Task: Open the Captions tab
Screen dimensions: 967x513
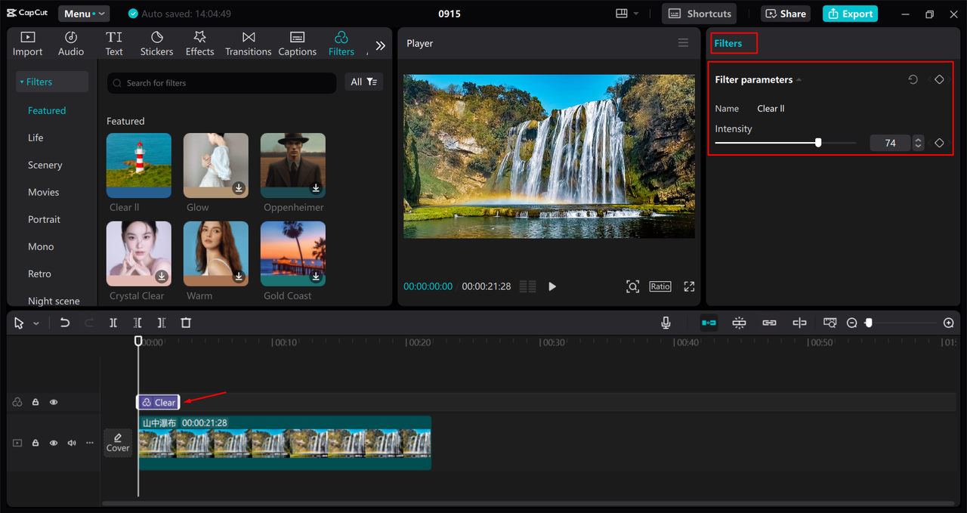Action: point(297,44)
